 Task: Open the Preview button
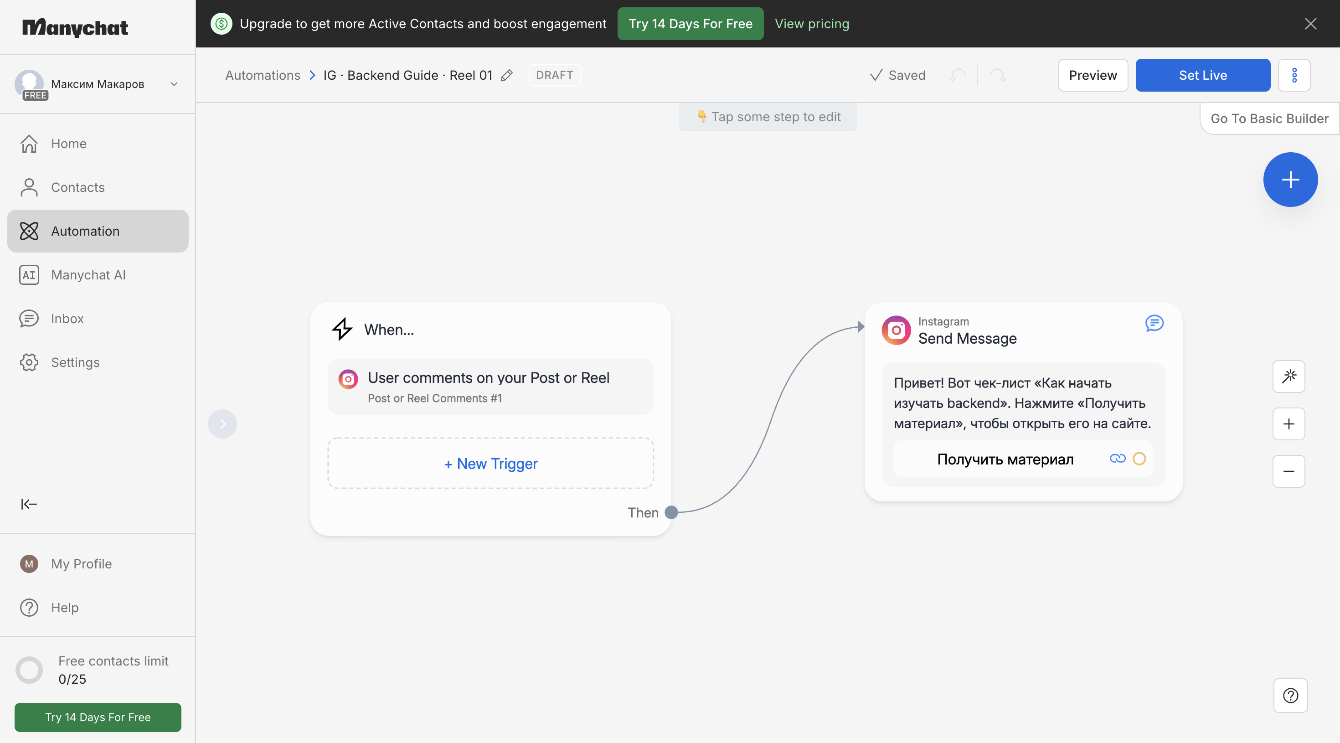(x=1093, y=75)
